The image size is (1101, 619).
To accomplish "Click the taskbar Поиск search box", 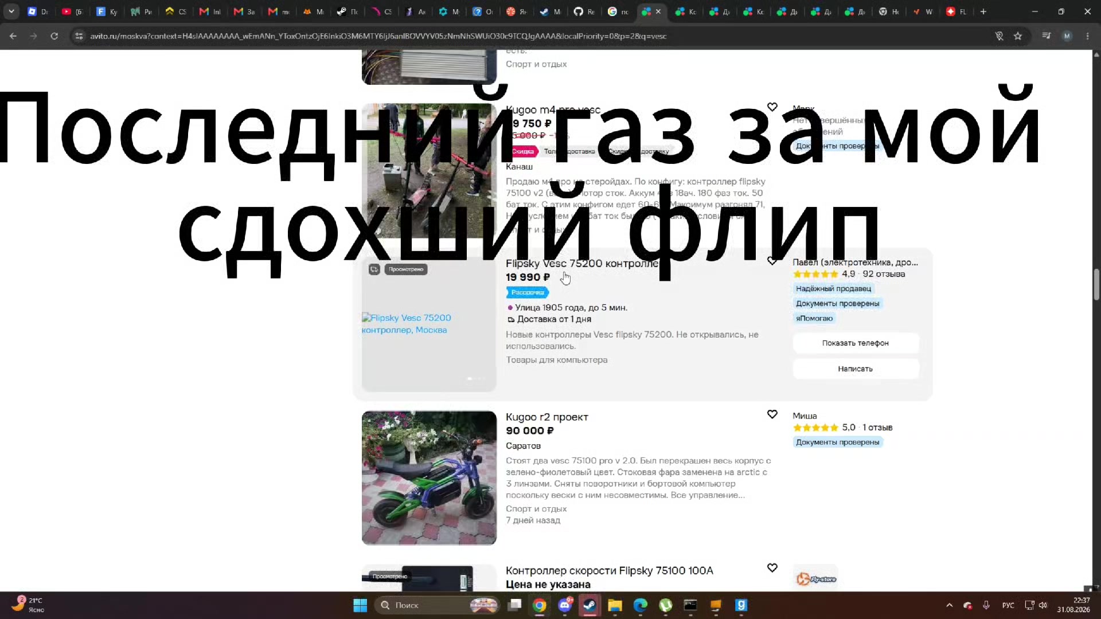I will tap(437, 605).
